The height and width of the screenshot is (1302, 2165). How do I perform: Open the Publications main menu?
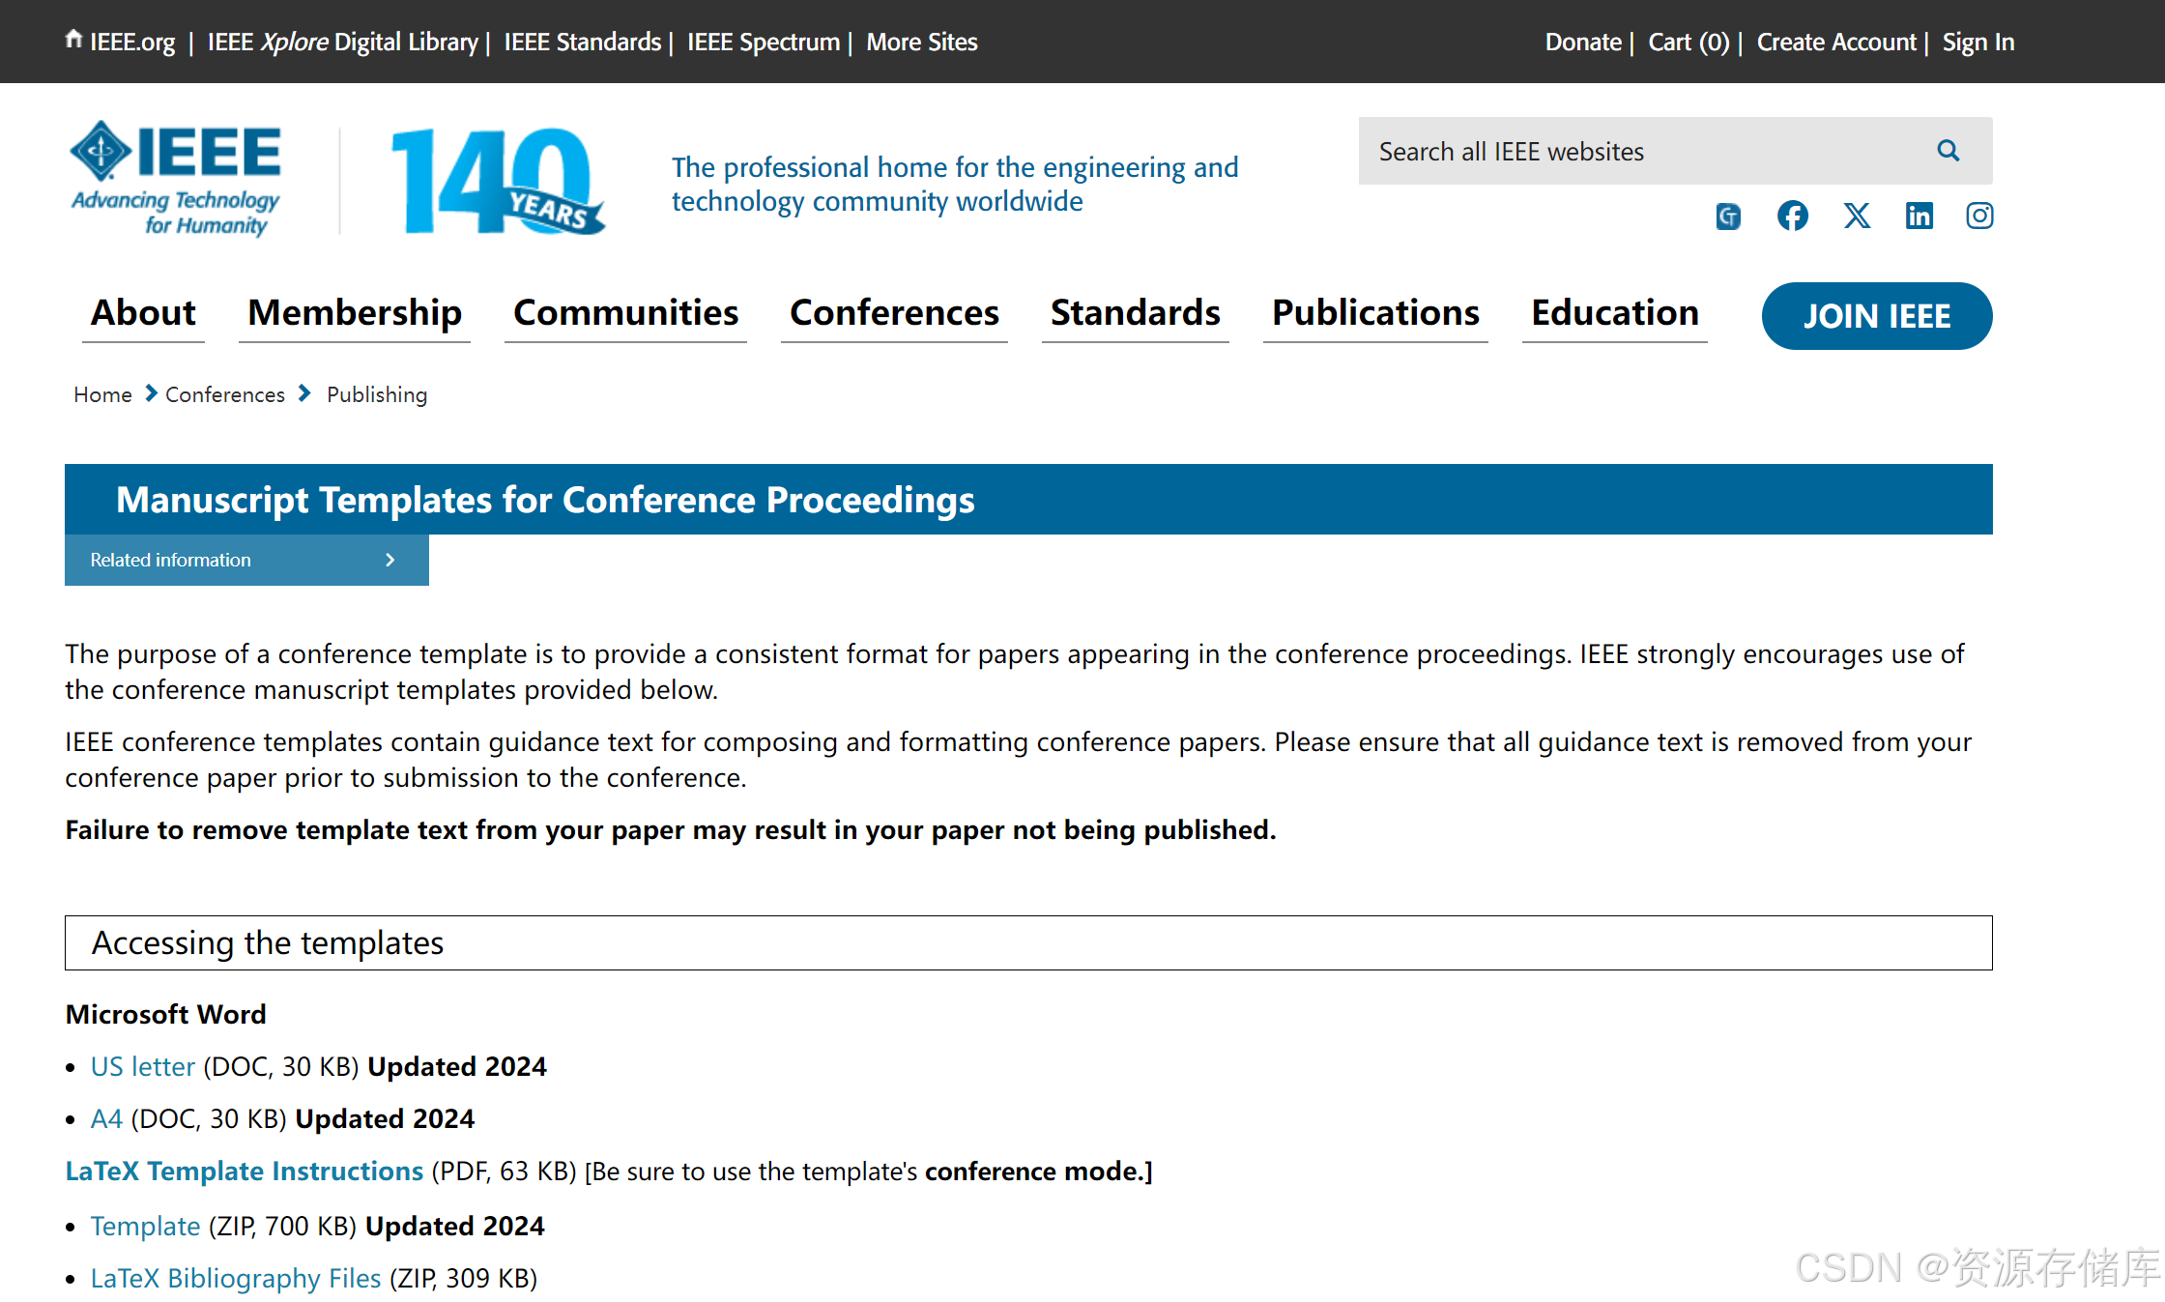[x=1374, y=313]
